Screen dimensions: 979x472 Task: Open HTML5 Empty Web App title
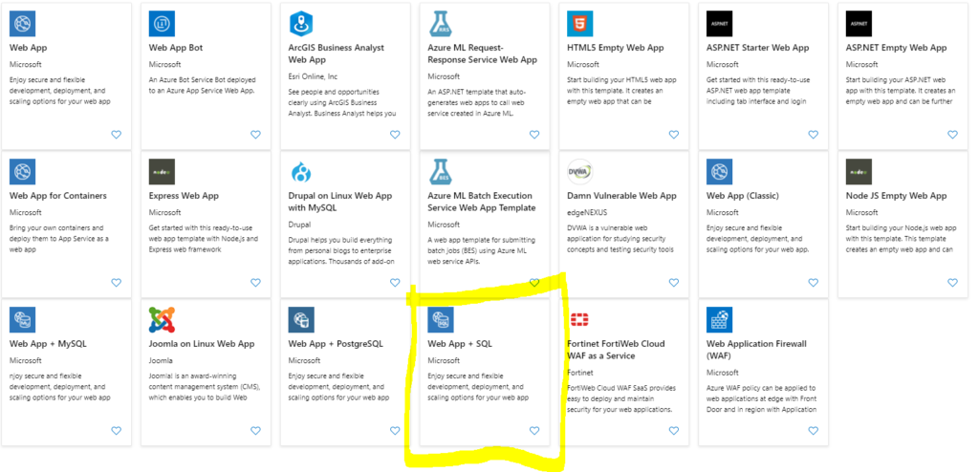pyautogui.click(x=615, y=48)
